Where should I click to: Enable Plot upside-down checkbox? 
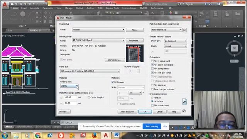click(152, 105)
